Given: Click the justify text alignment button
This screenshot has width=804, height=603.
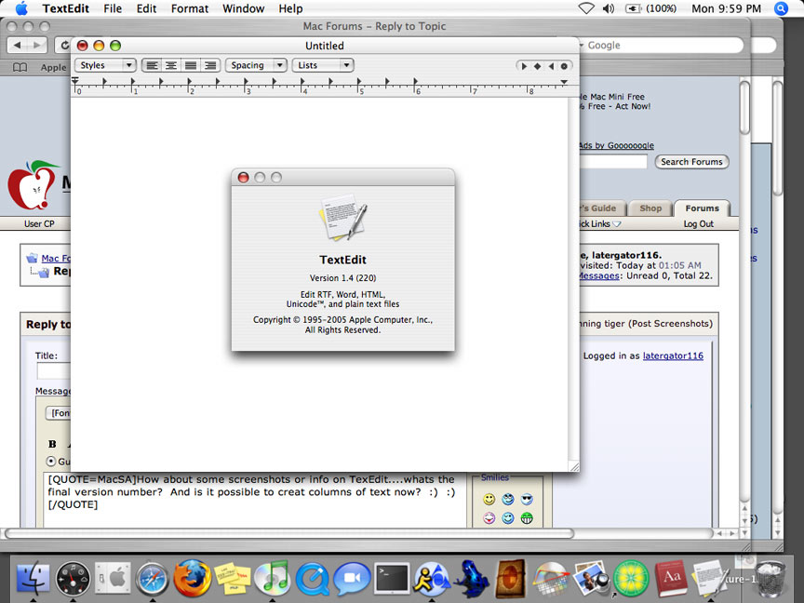Looking at the screenshot, I should tap(191, 66).
